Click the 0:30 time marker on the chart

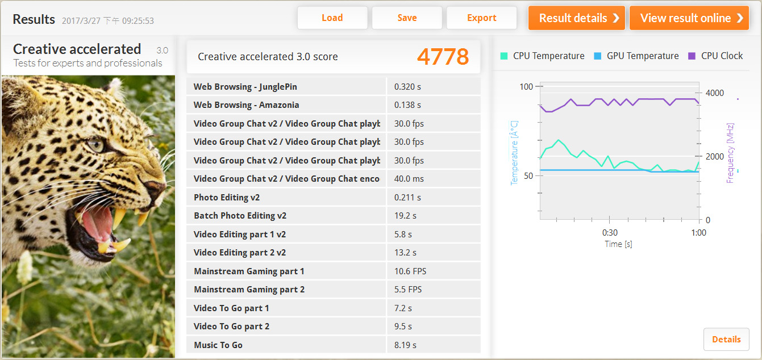(610, 233)
